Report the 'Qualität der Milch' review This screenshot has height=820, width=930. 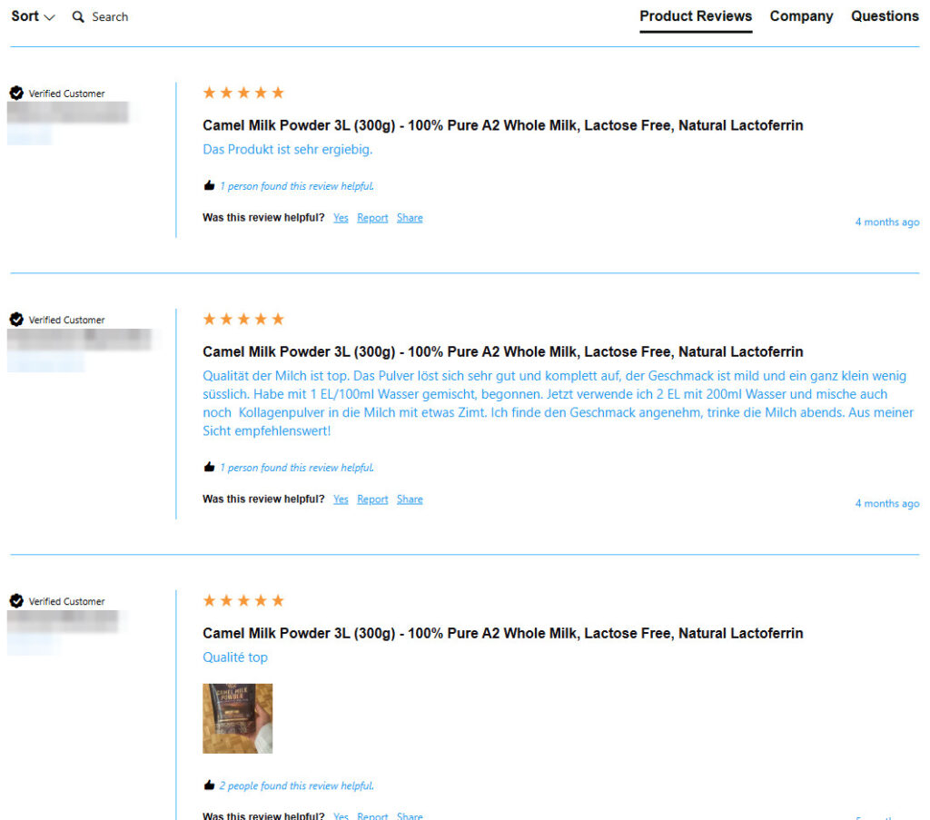pyautogui.click(x=372, y=499)
